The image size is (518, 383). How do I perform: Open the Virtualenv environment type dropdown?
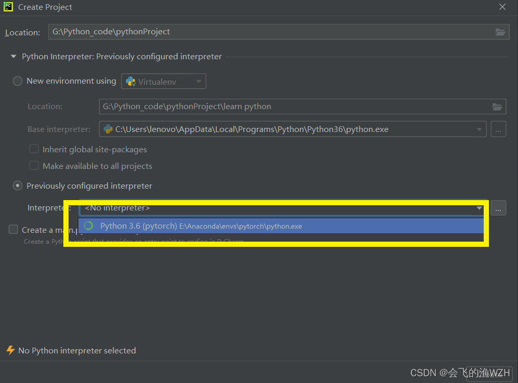(164, 81)
